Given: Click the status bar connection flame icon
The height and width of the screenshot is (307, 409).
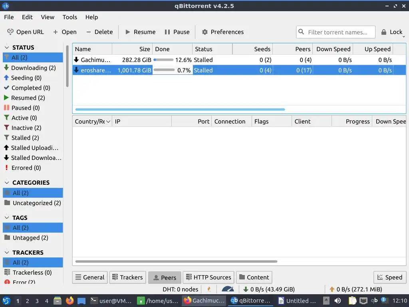Looking at the screenshot, I should point(209,289).
